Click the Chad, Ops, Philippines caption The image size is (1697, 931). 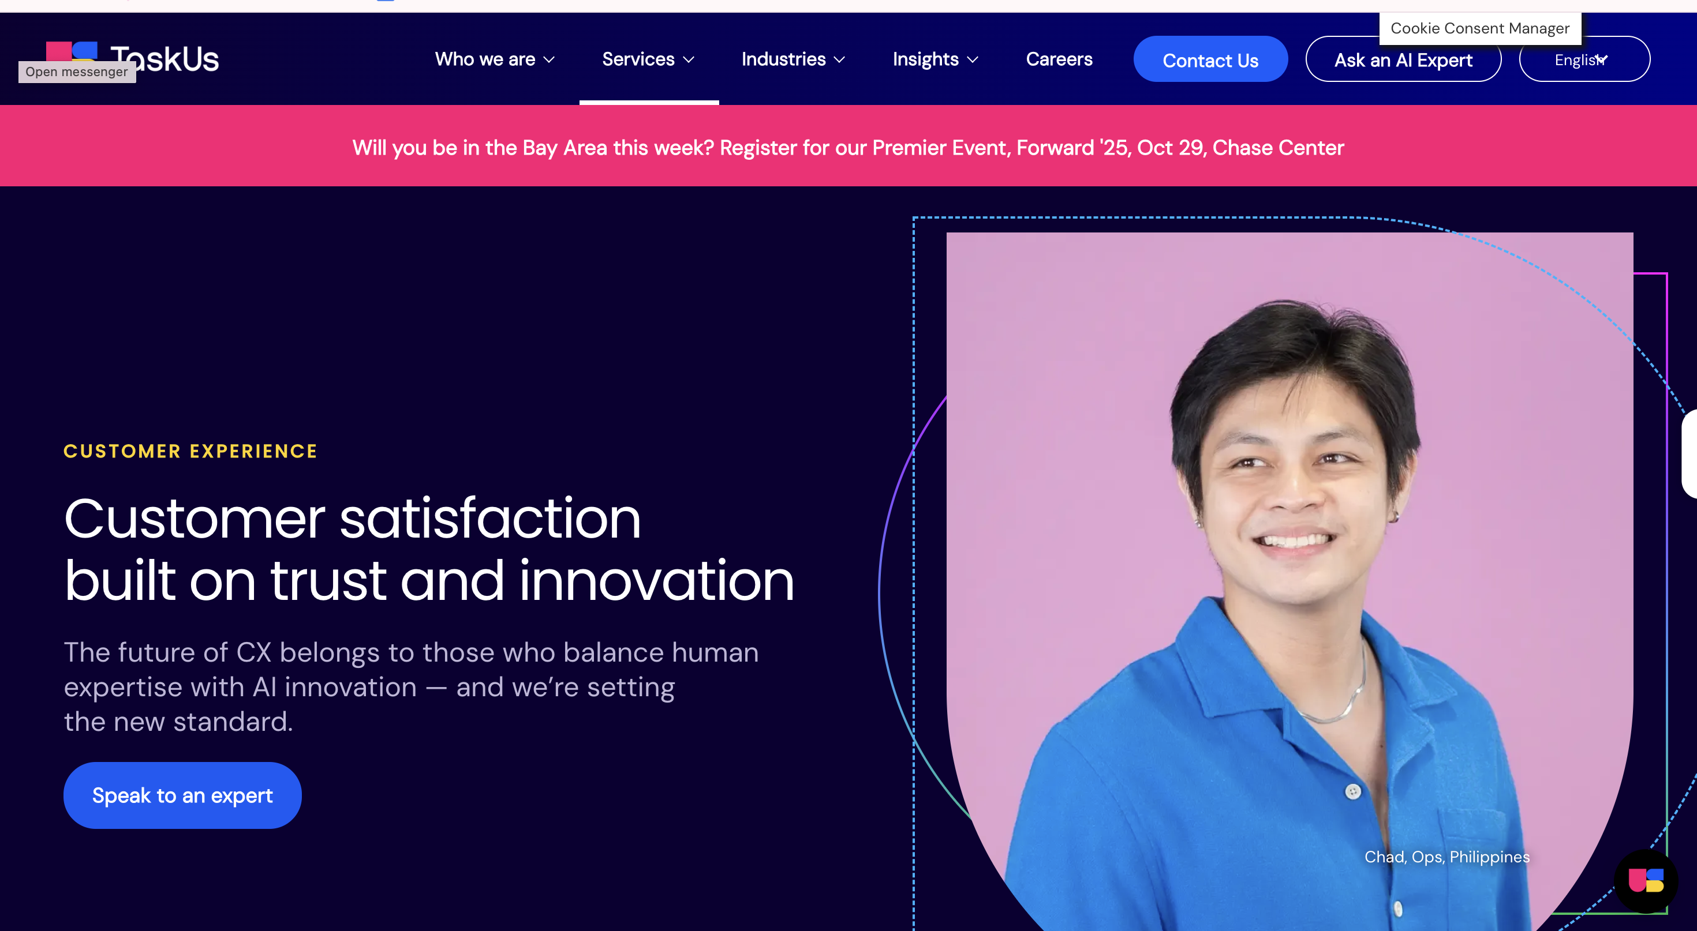pos(1446,857)
